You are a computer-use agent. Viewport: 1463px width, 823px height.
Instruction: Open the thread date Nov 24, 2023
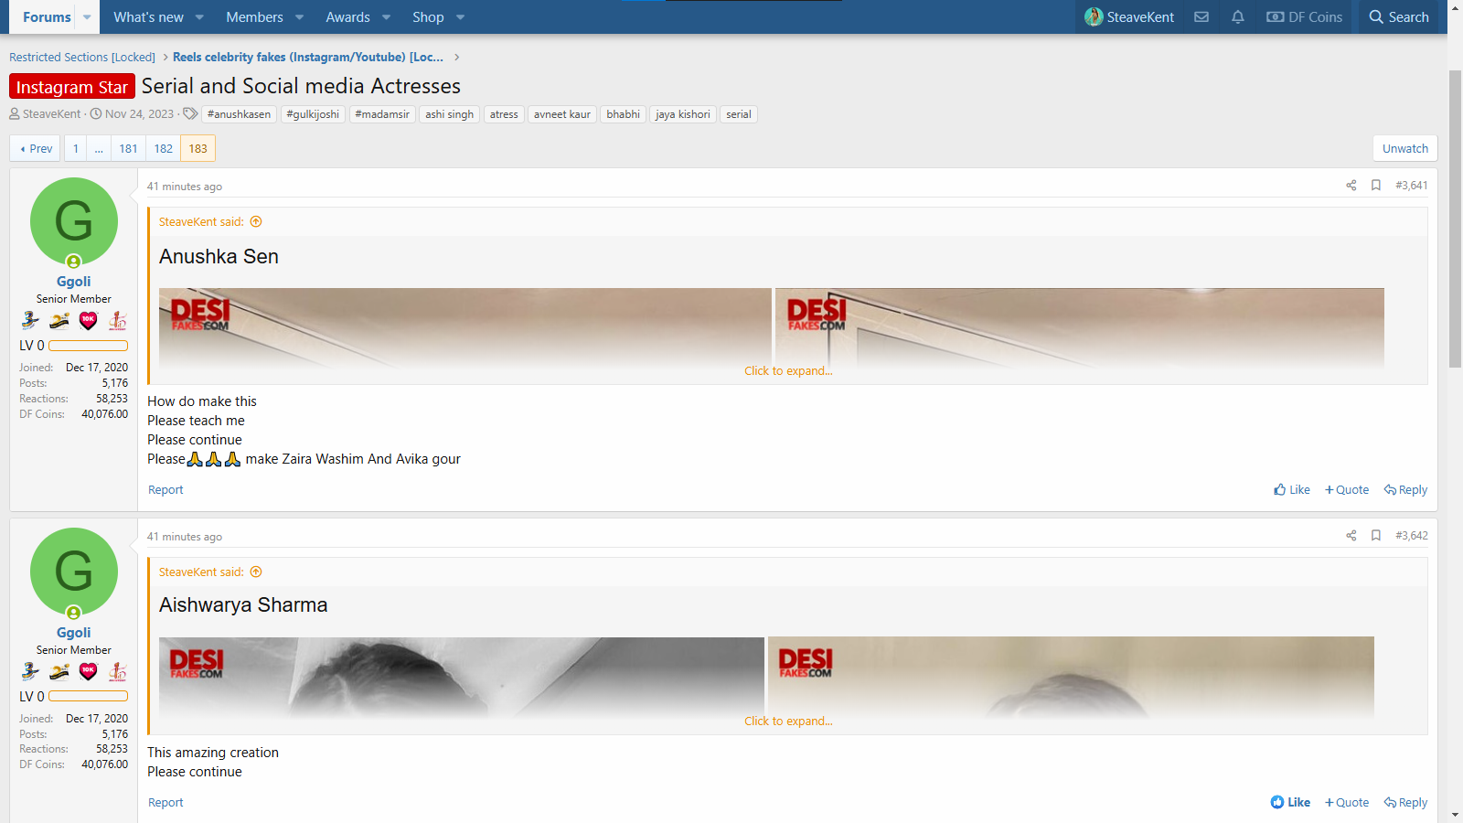tap(139, 114)
